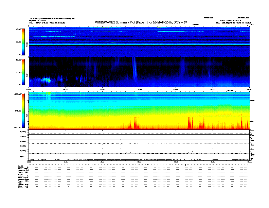This screenshot has height=208, width=269.
Task: Select the -160.00 value on TNR scale
Action: click(18, 127)
